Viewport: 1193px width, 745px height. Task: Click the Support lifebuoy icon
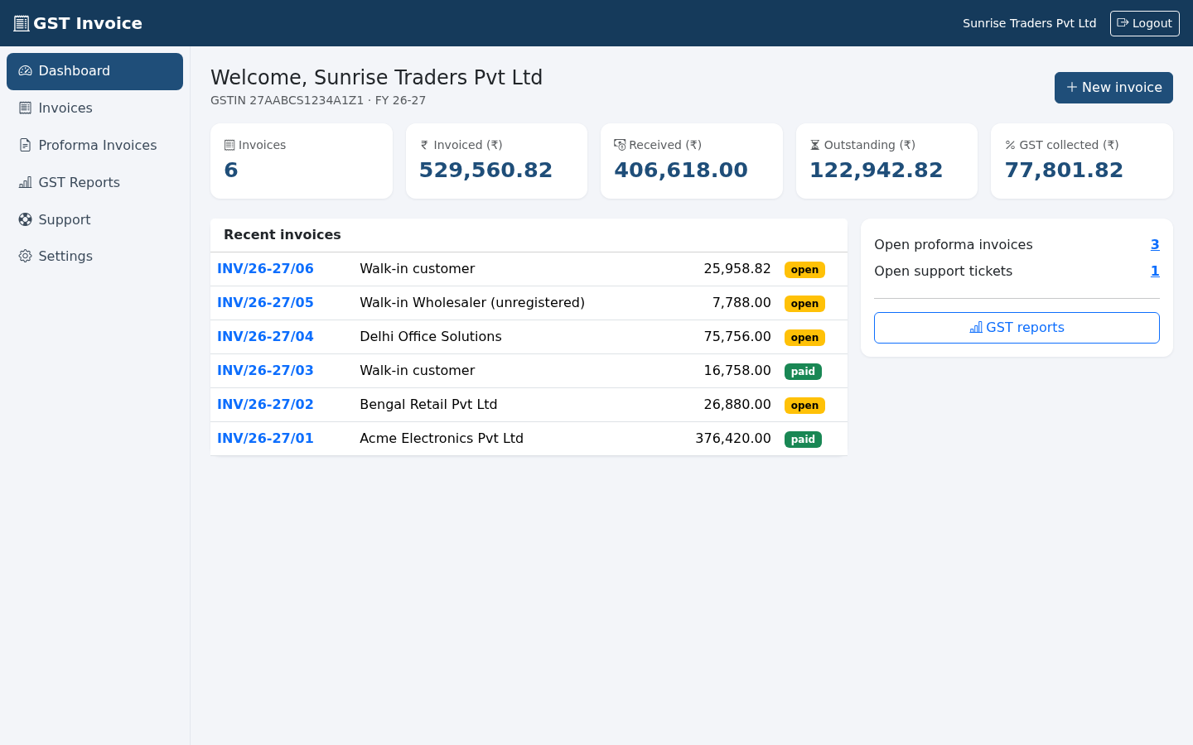pyautogui.click(x=25, y=219)
